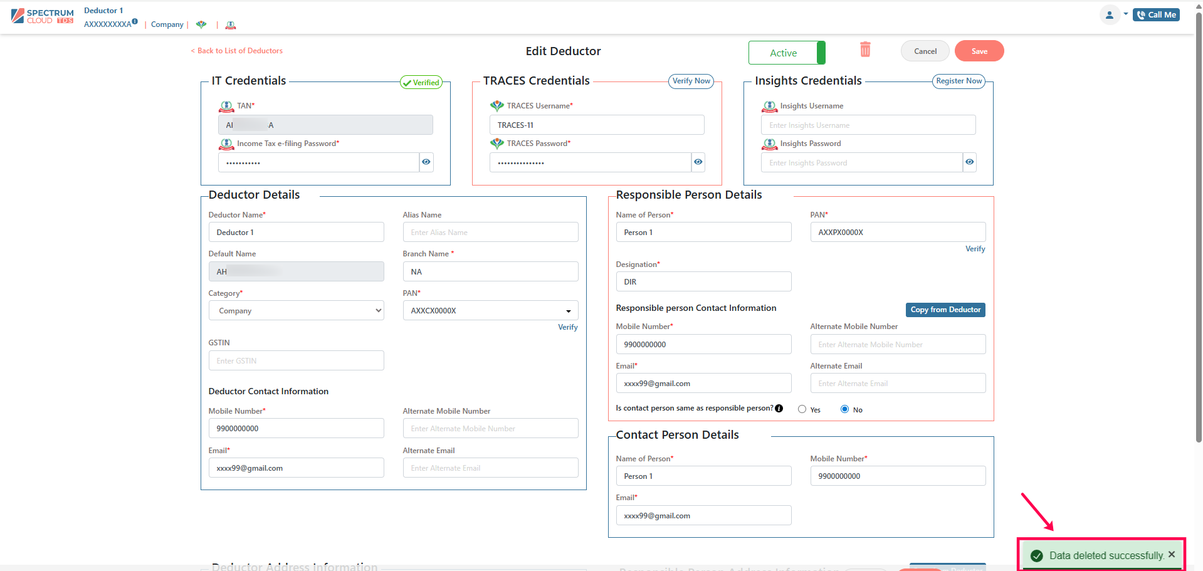Screen dimensions: 1203x571
Task: Expand the profile dropdown arrow
Action: 1125,14
